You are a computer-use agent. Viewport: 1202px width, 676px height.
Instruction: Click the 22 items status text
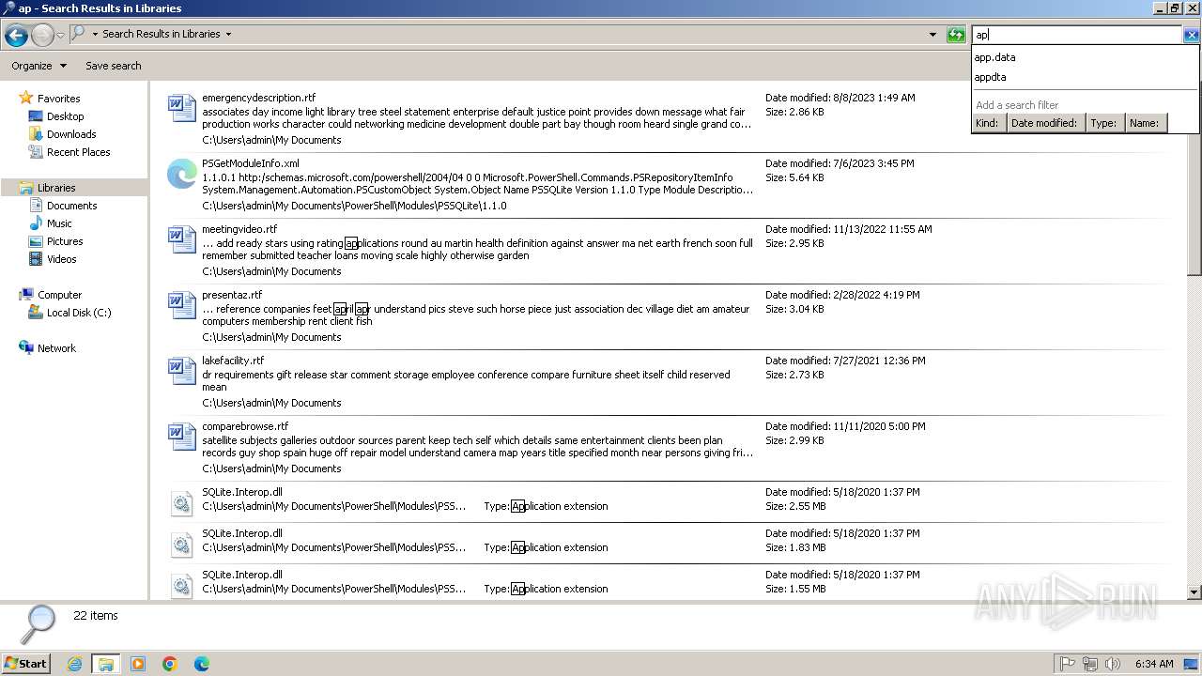coord(96,616)
